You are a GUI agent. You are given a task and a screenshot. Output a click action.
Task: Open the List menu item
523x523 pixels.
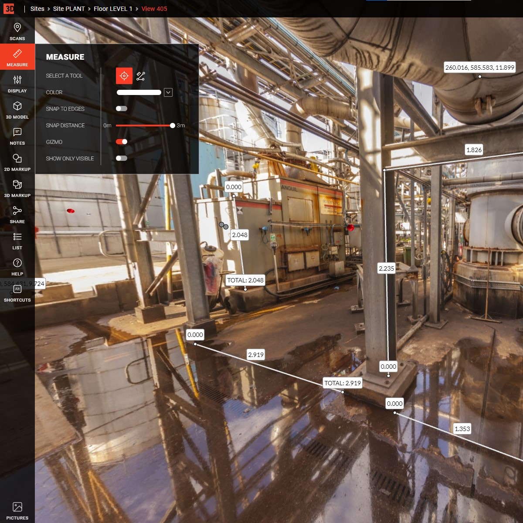tap(17, 240)
